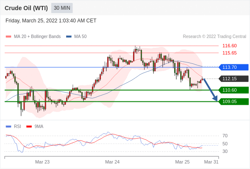The width and height of the screenshot is (250, 169).
Task: Click the green 110.60 support price tag
Action: coord(233,90)
